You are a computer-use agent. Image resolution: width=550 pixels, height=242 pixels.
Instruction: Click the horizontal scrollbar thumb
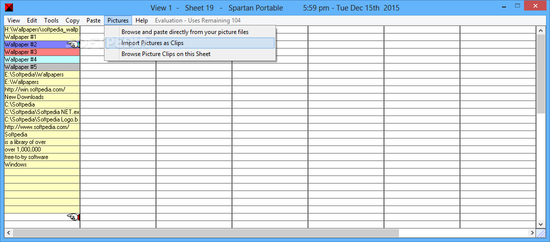click(x=206, y=233)
